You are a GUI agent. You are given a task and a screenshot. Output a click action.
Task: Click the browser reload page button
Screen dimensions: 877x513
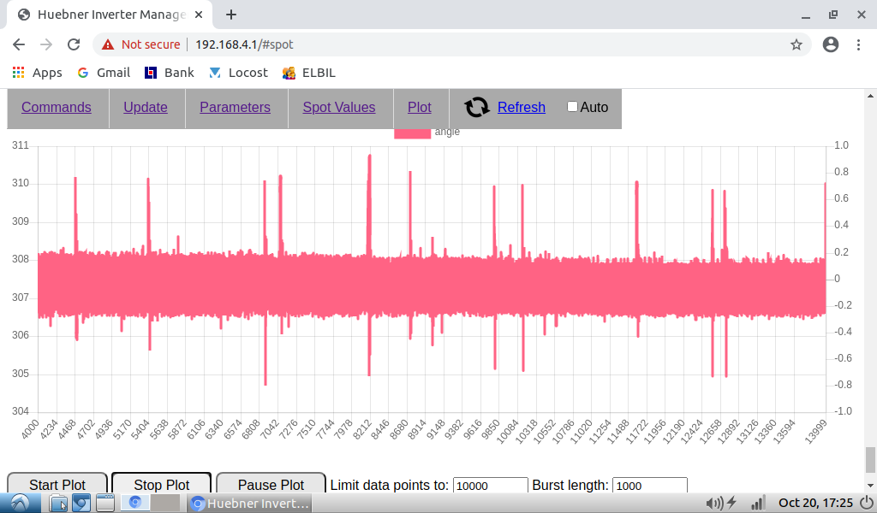[74, 44]
